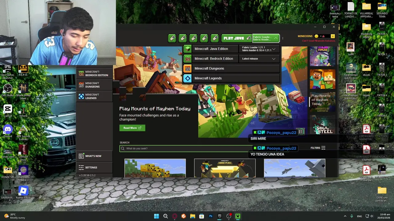Select the Discord desktop icon
Viewport: 394px width, 221px height.
(8, 131)
